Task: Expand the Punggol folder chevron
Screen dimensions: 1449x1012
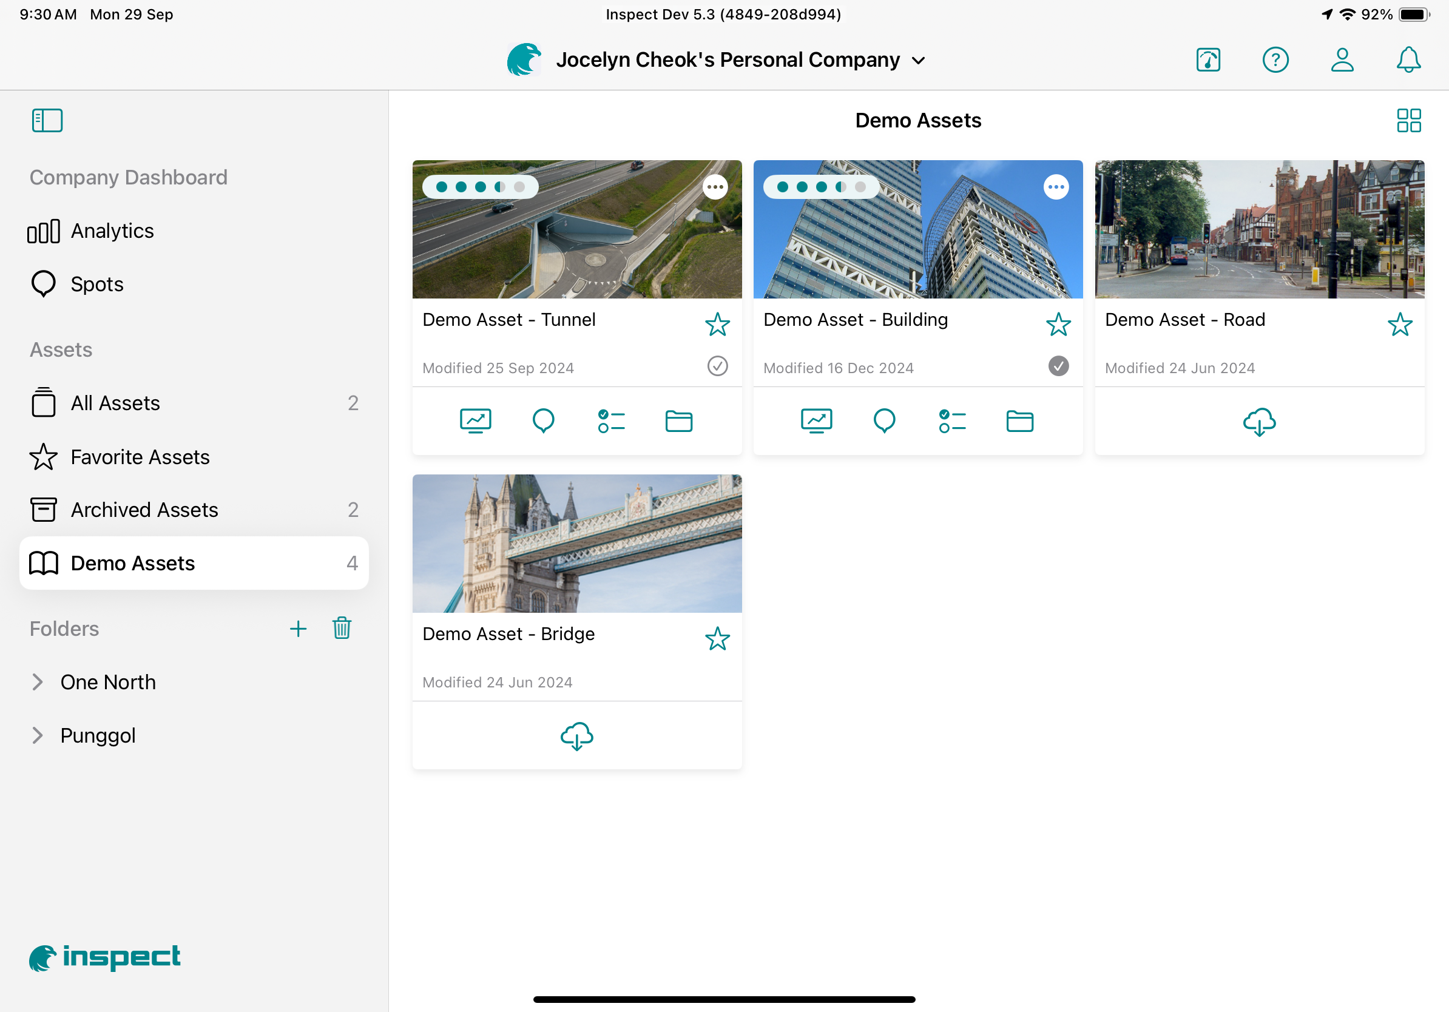Action: [x=38, y=736]
